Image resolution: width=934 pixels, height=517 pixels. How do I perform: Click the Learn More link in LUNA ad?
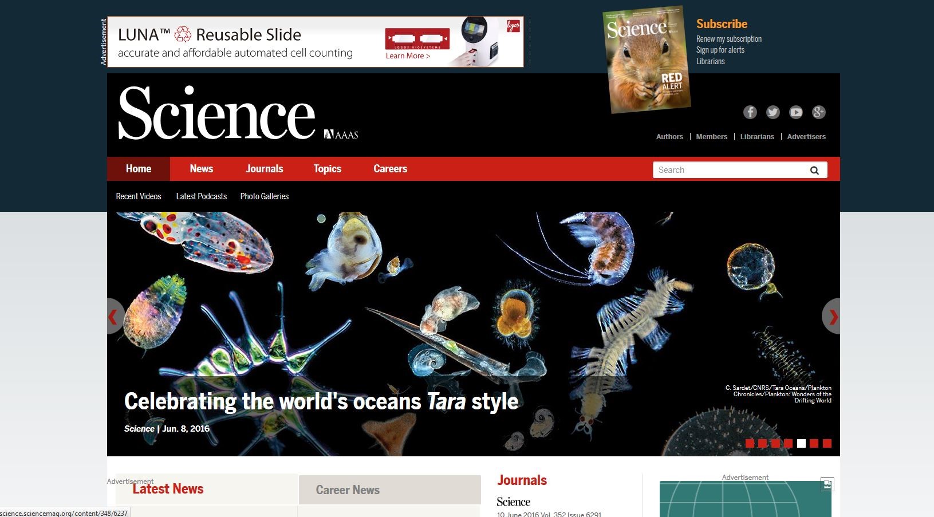(408, 56)
